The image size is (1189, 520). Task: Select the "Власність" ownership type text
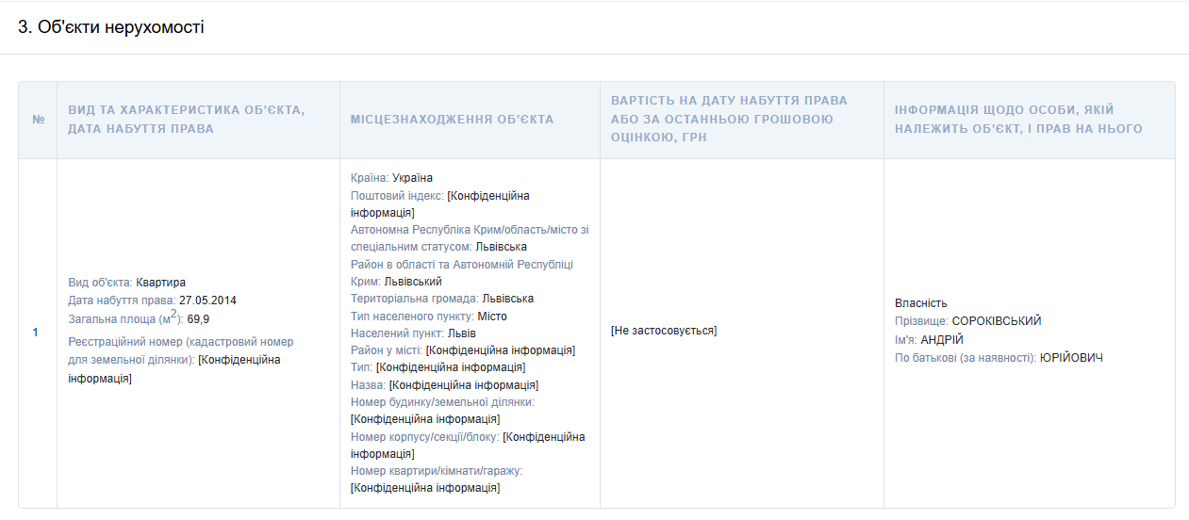pyautogui.click(x=920, y=303)
